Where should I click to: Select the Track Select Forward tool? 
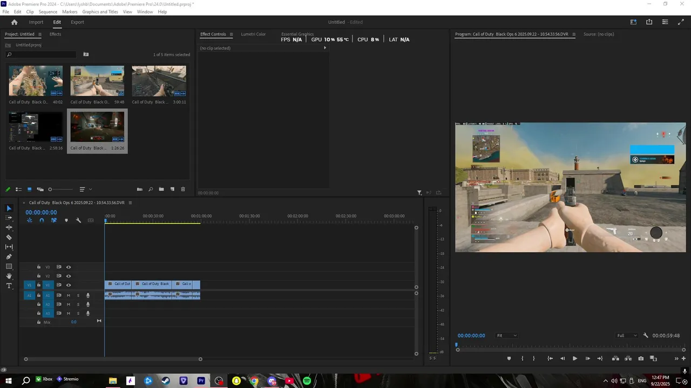[x=9, y=218]
